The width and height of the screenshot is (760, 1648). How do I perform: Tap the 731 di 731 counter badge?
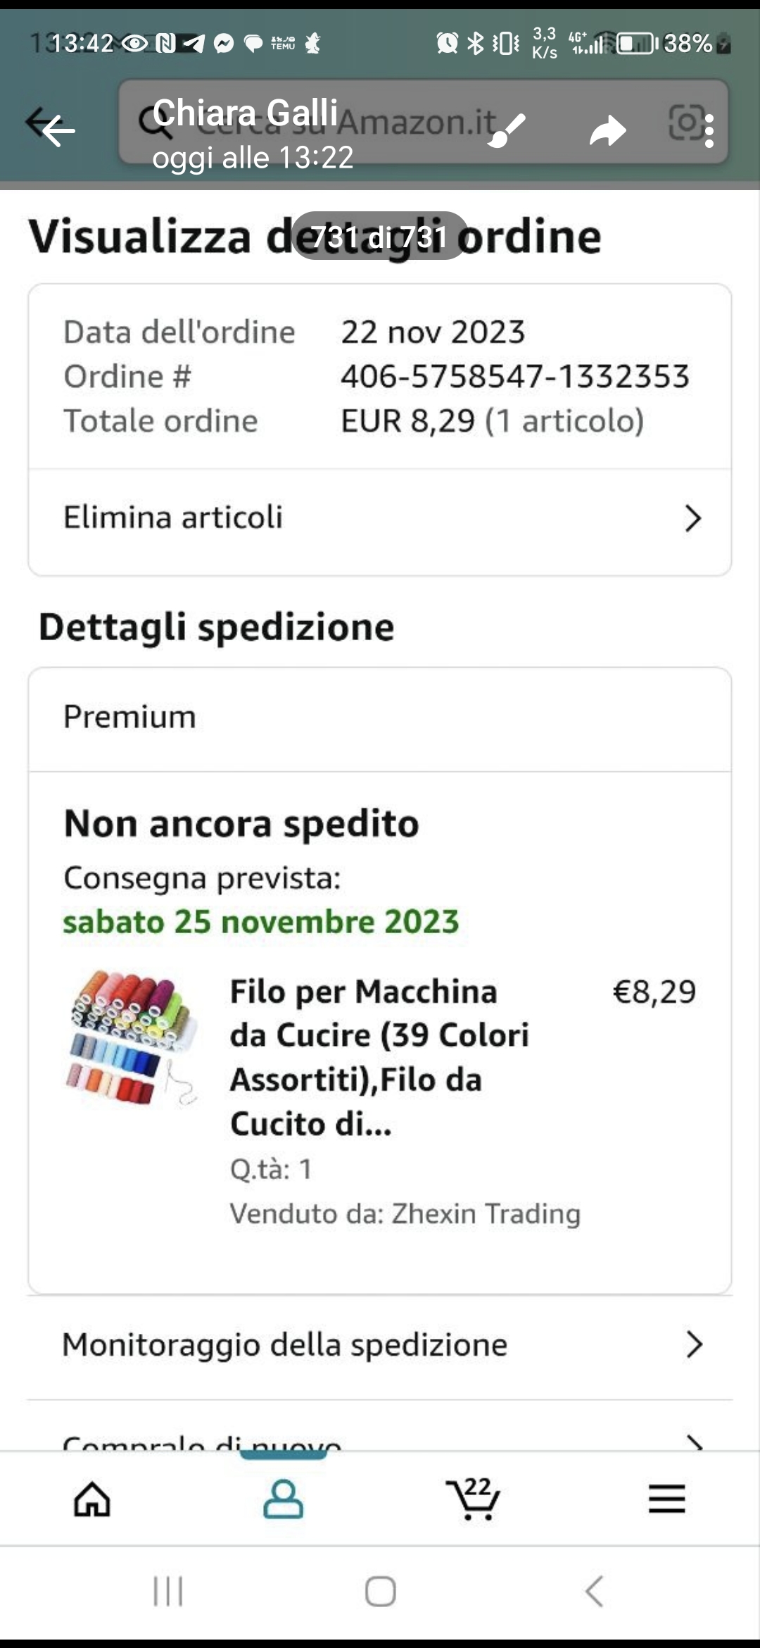pos(380,236)
